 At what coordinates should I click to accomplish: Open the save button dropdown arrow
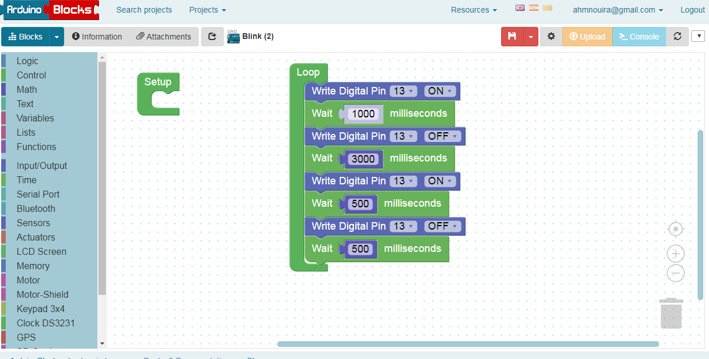coord(530,36)
